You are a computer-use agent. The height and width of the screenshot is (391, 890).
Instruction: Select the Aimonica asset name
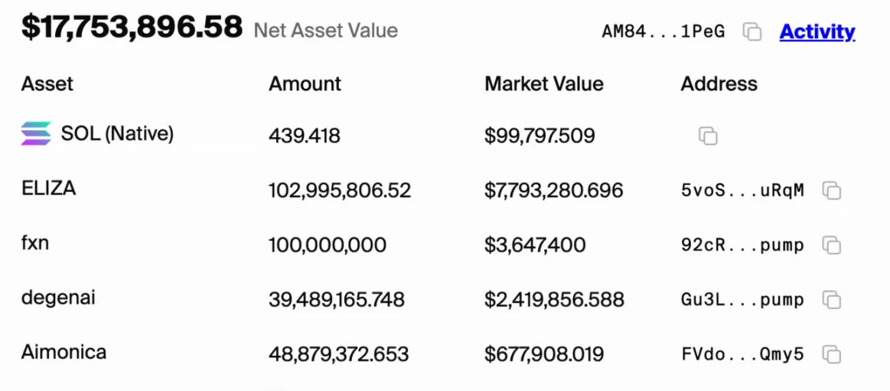pyautogui.click(x=64, y=352)
